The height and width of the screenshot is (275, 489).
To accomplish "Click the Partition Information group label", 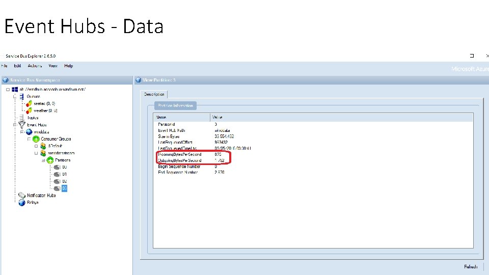I will 175,106.
